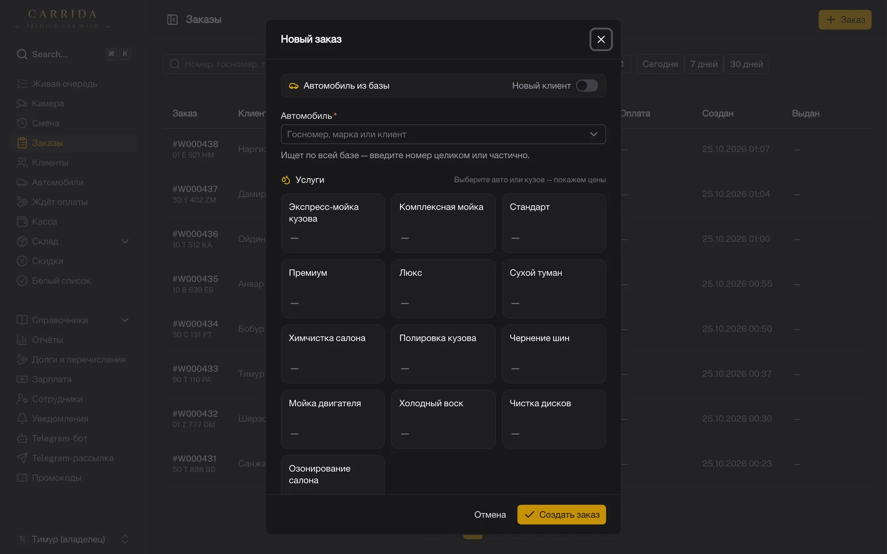The image size is (887, 554).
Task: Click the Скидки sidebar icon
Action: tap(22, 261)
